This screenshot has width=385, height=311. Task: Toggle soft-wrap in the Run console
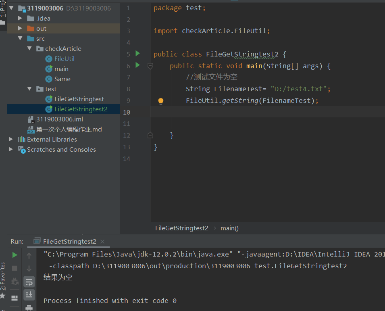29,282
